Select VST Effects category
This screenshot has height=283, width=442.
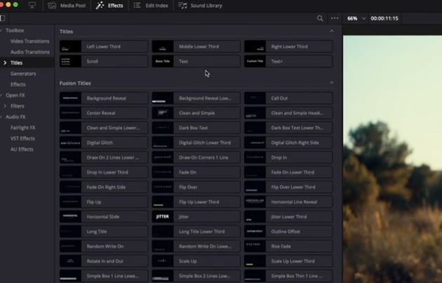click(22, 138)
